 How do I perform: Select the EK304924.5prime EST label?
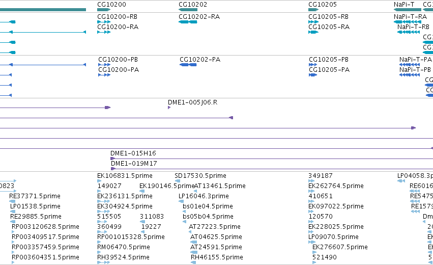point(125,206)
